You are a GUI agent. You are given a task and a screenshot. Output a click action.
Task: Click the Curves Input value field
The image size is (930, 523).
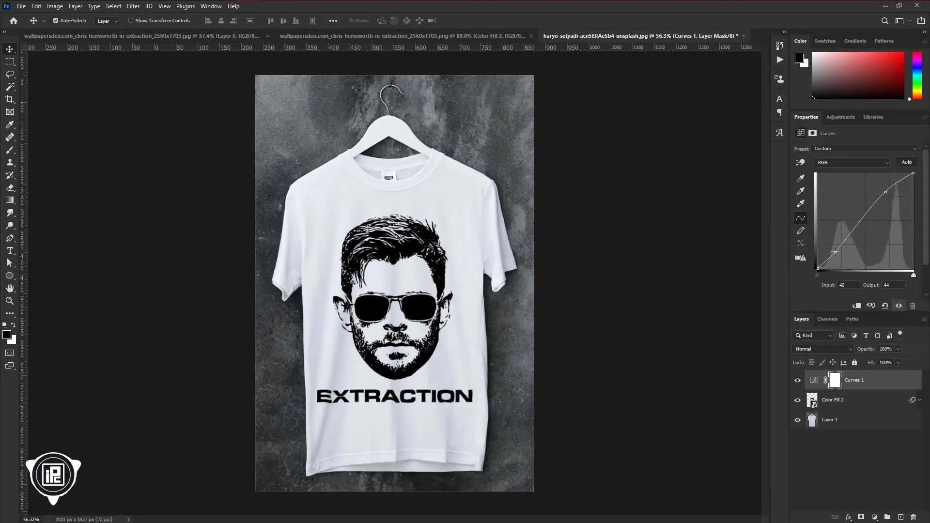849,285
